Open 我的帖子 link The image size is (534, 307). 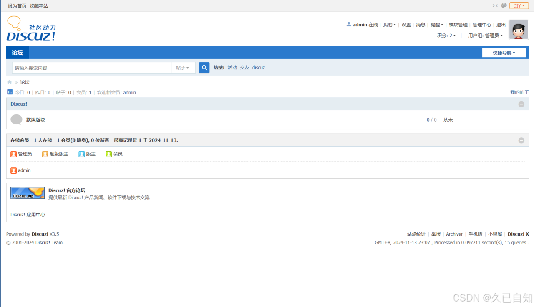click(x=519, y=92)
